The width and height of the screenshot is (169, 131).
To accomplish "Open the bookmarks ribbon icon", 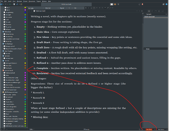I will (x=142, y=4).
